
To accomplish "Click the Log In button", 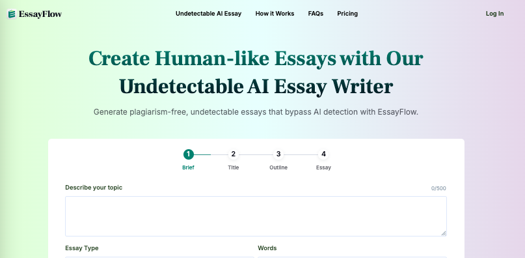I will click(495, 14).
